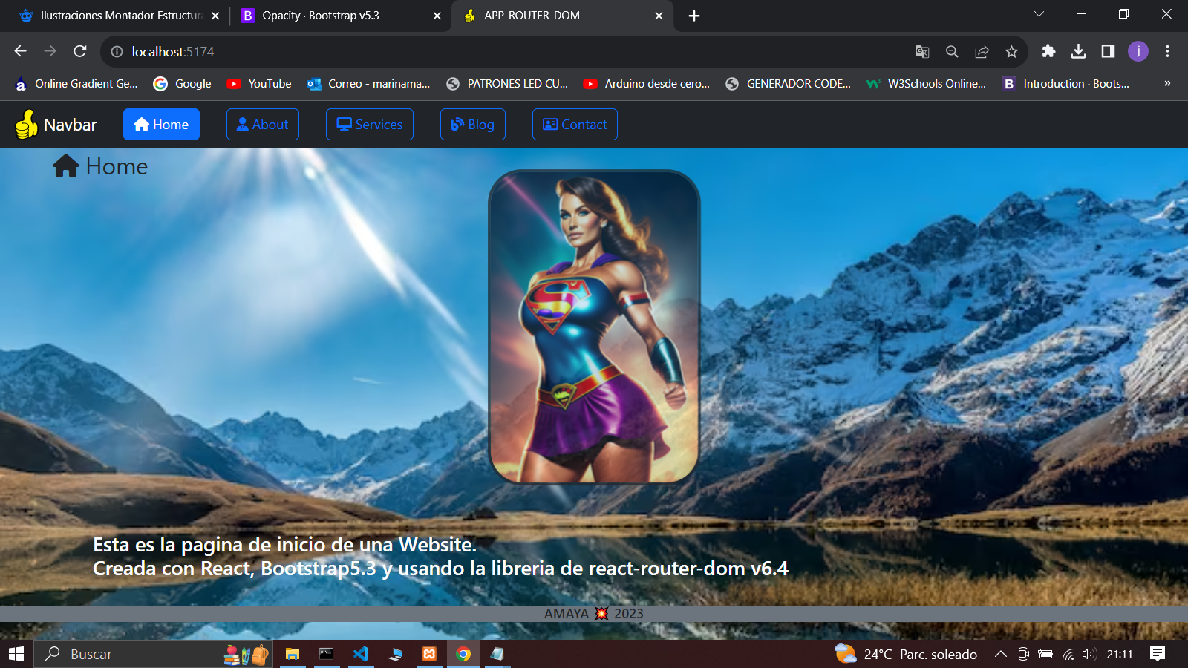
Task: Open the Wi-Fi network icon
Action: (x=1068, y=654)
